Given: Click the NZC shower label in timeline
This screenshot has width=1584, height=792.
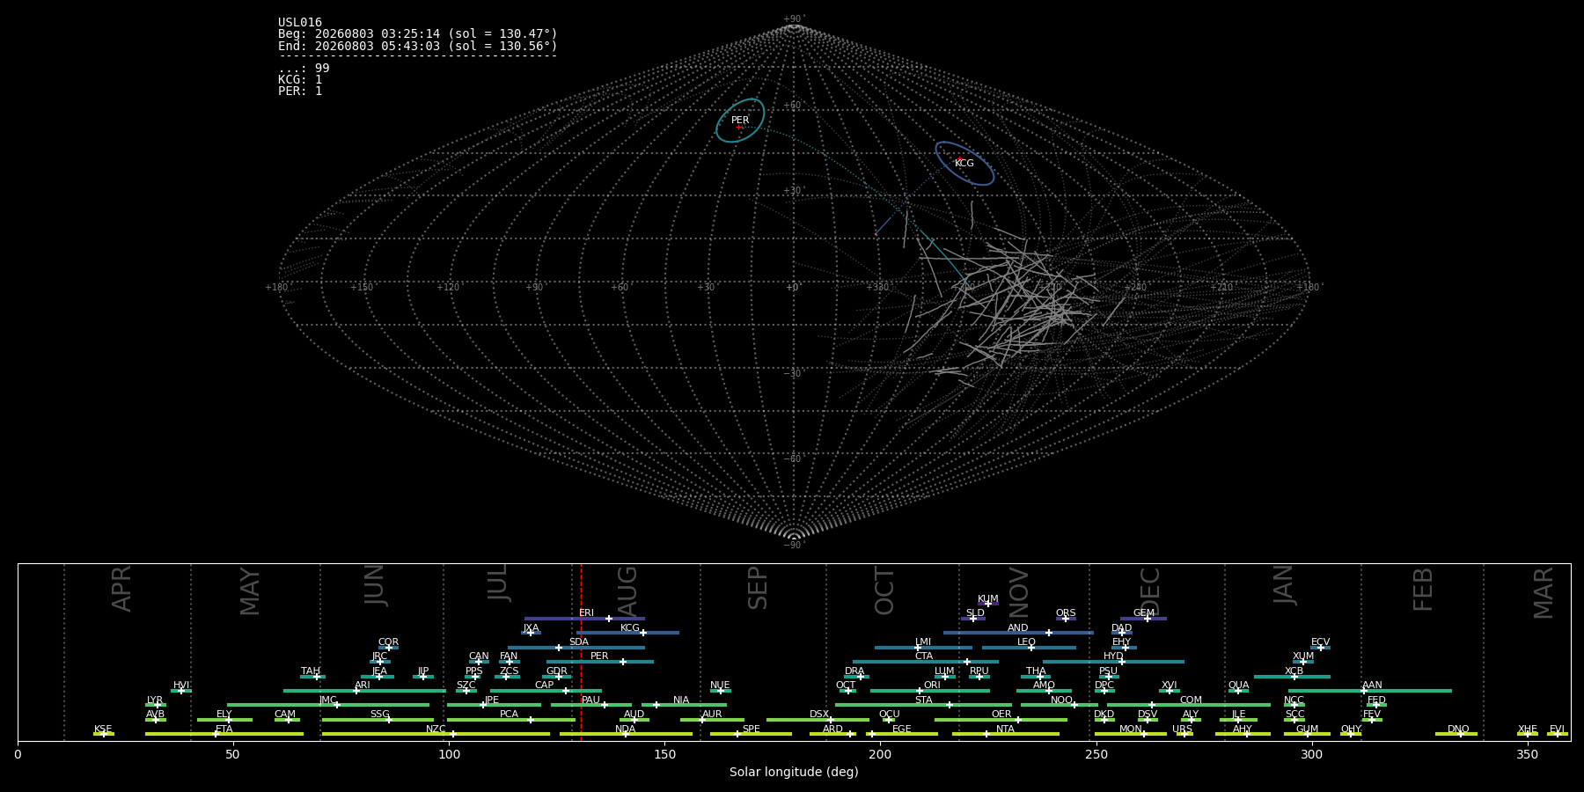Looking at the screenshot, I should coord(436,730).
